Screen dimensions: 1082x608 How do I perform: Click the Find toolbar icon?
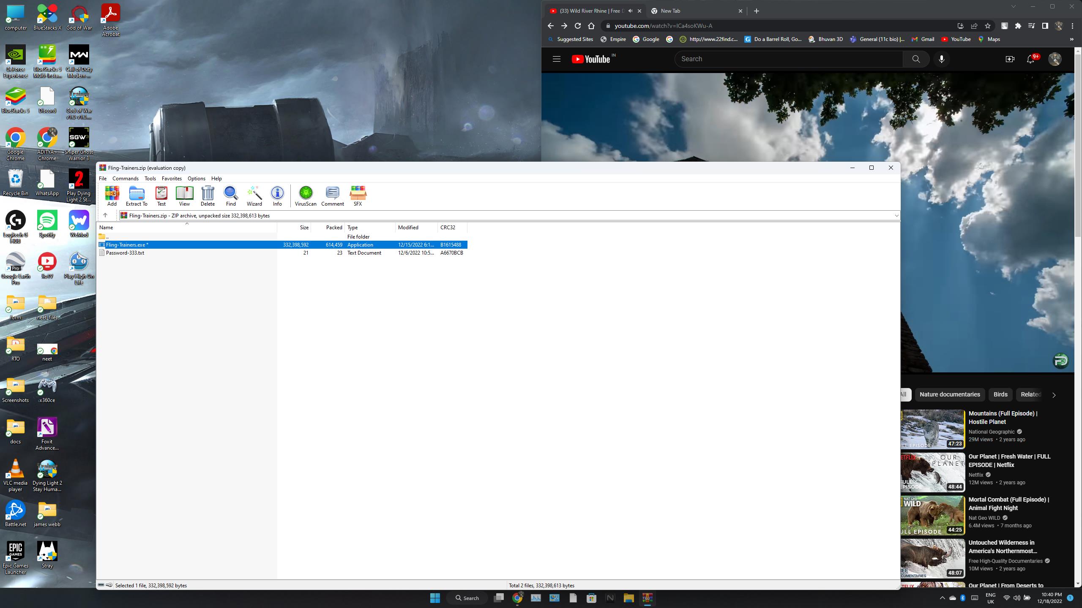[x=231, y=196]
